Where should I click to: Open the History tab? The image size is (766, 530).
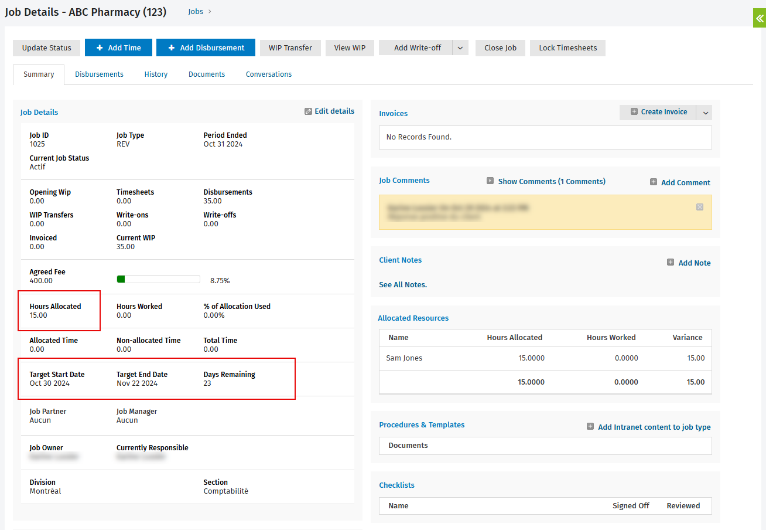pos(156,74)
